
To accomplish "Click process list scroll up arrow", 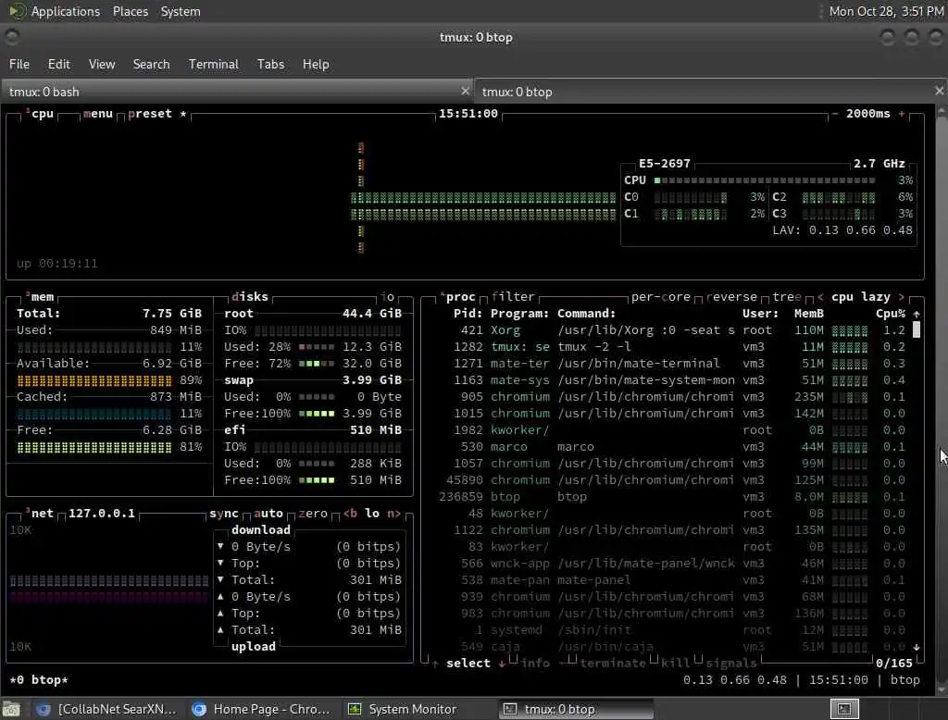I will (917, 314).
